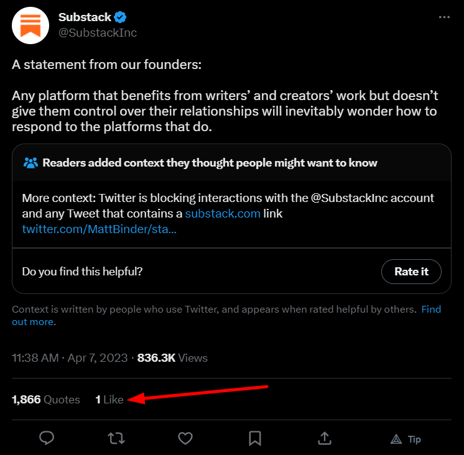The height and width of the screenshot is (455, 464).
Task: Bookmark this tweet
Action: [x=255, y=438]
